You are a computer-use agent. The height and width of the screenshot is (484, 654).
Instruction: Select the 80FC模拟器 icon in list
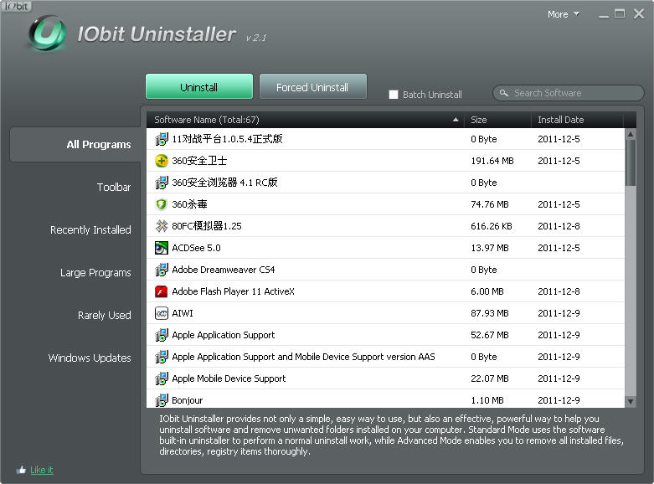tap(162, 226)
